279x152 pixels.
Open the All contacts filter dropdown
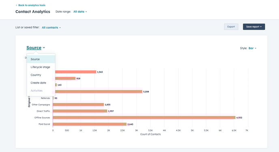(51, 28)
